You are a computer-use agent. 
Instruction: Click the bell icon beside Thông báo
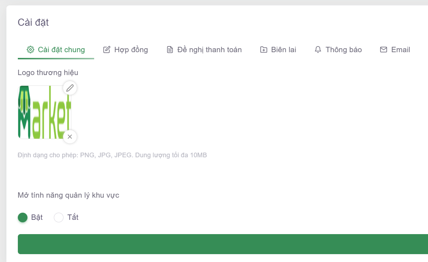click(318, 50)
